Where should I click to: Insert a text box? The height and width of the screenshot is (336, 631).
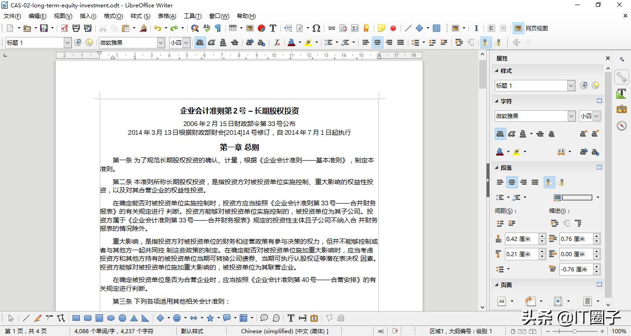click(273, 28)
